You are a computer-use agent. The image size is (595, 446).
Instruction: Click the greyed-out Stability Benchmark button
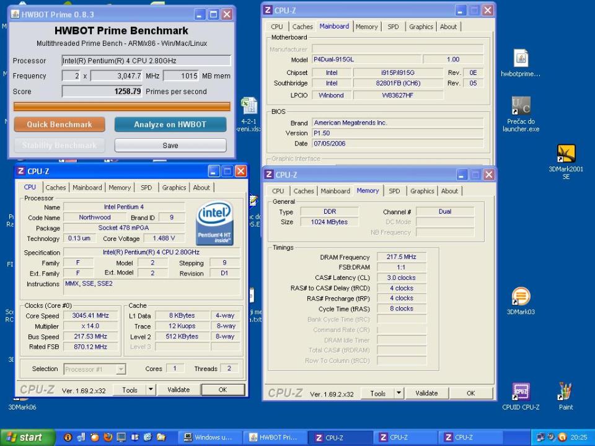[x=59, y=145]
